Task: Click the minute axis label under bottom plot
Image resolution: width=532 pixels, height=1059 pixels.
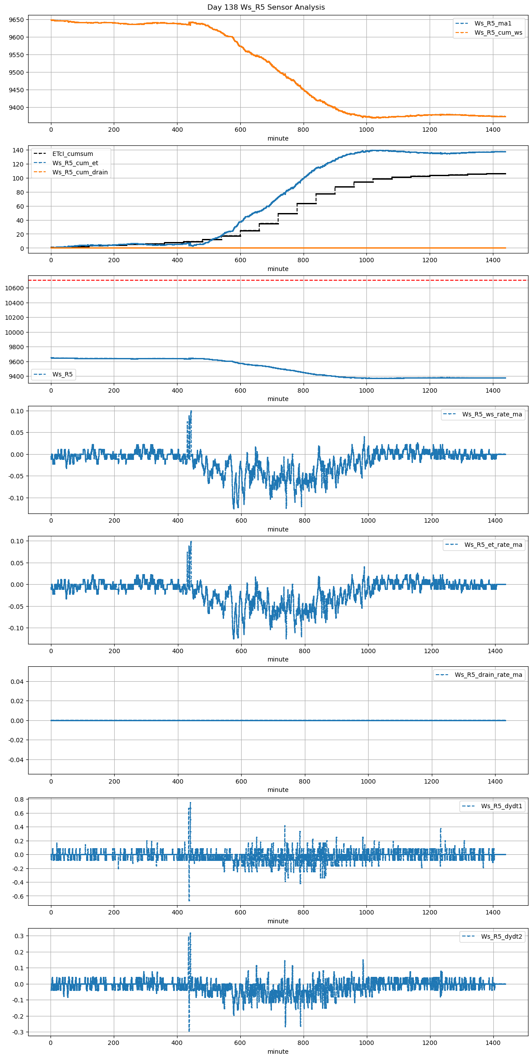Action: click(278, 1052)
